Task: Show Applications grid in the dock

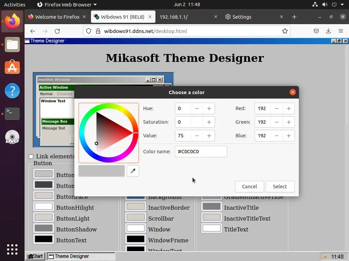Action: (12, 249)
